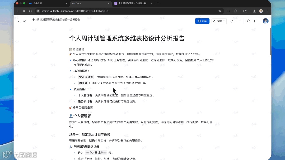Open a new browser tab
285x160 pixels.
point(158,3)
